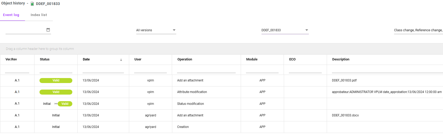The image size is (443, 134).
Task: Sort by the User column header
Action: (138, 59)
